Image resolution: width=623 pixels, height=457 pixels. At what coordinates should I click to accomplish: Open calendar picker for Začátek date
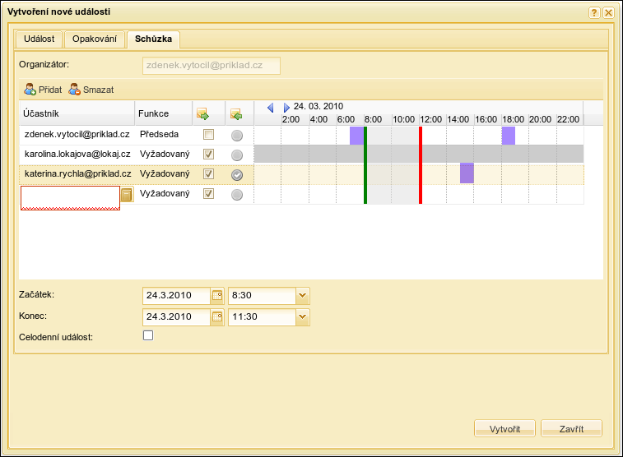(217, 295)
